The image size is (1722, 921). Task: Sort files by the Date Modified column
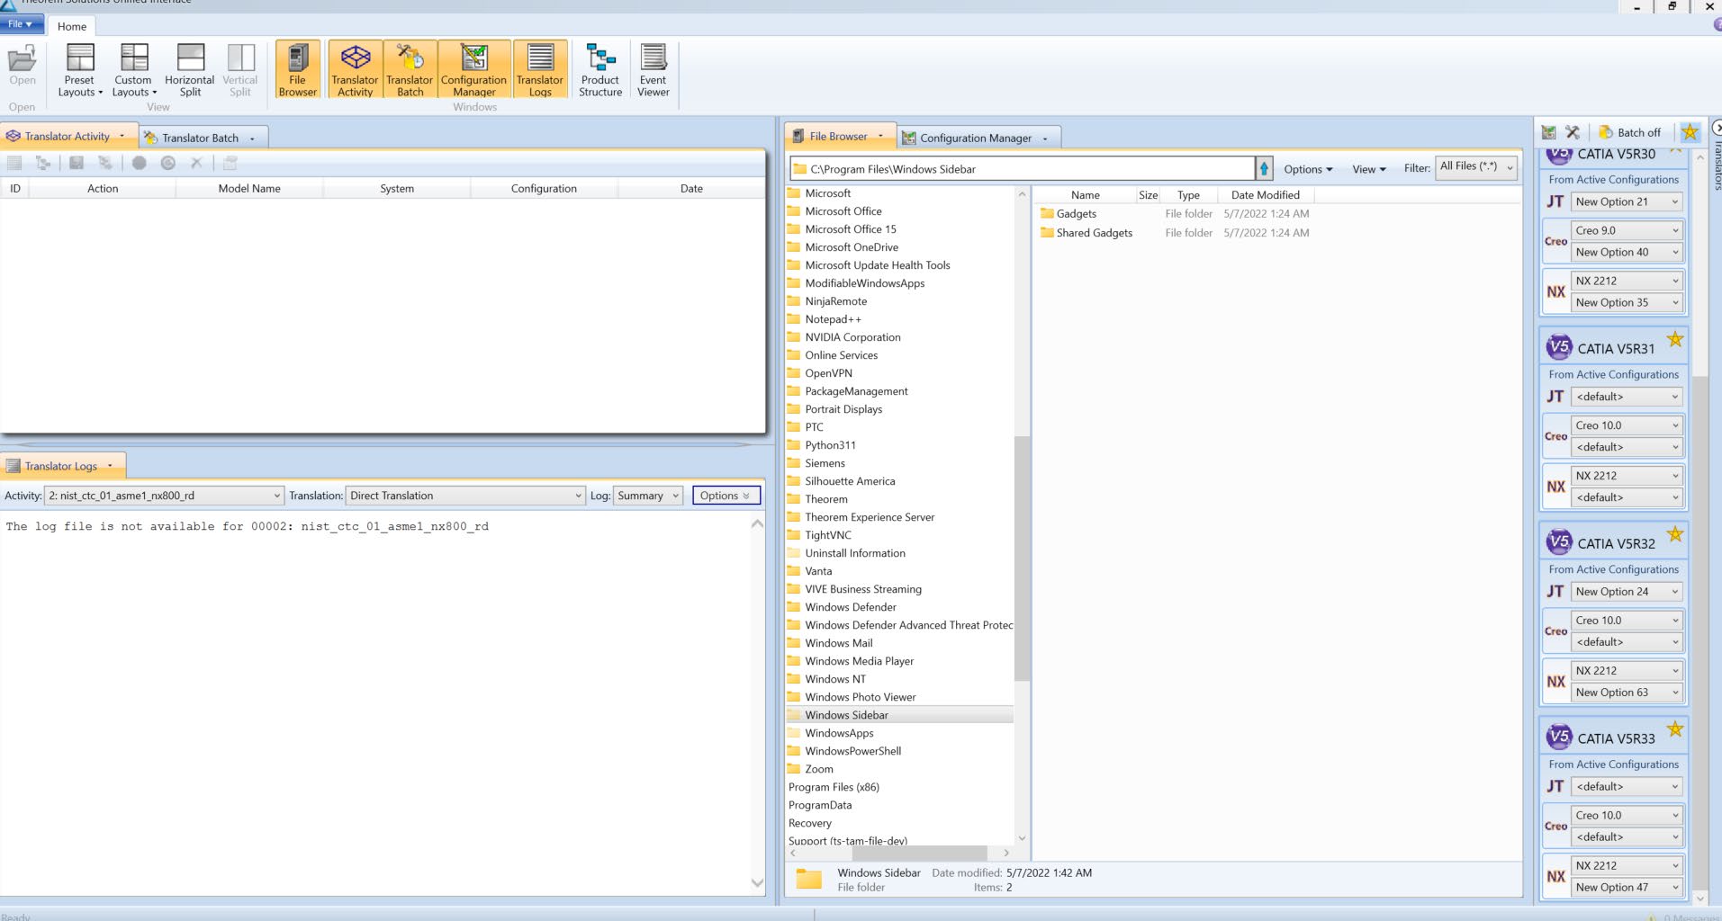coord(1265,195)
